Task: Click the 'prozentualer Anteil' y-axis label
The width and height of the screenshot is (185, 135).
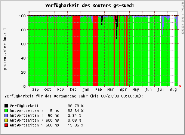Action: pyautogui.click(x=5, y=49)
